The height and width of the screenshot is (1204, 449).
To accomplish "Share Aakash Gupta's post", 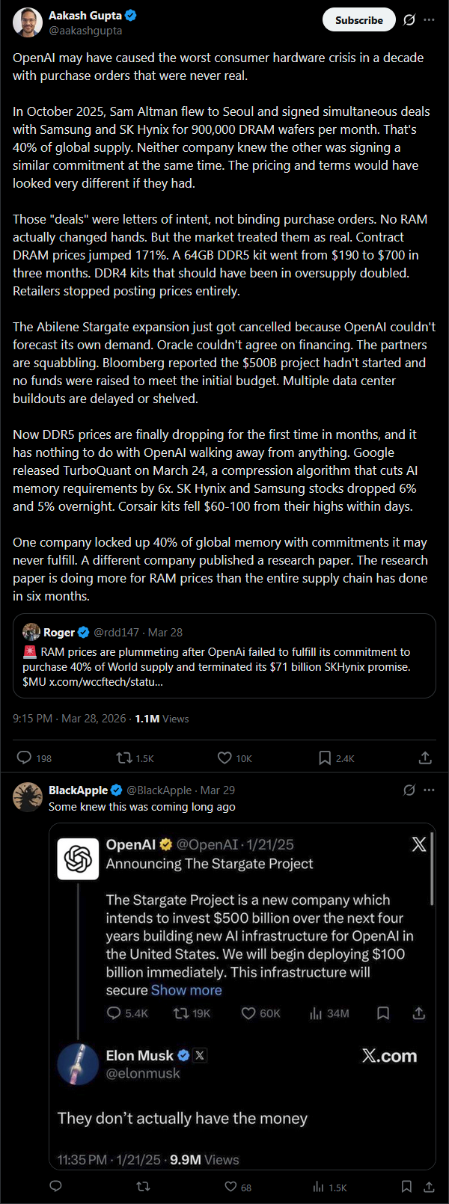I will [425, 758].
